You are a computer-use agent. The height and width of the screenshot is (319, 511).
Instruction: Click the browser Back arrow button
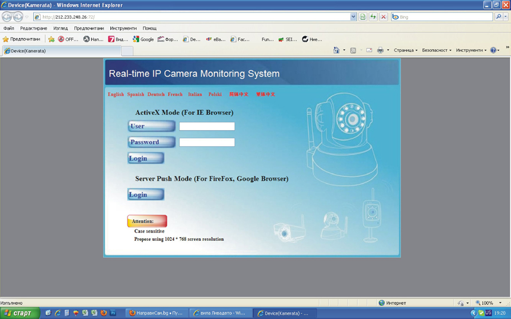tap(7, 17)
